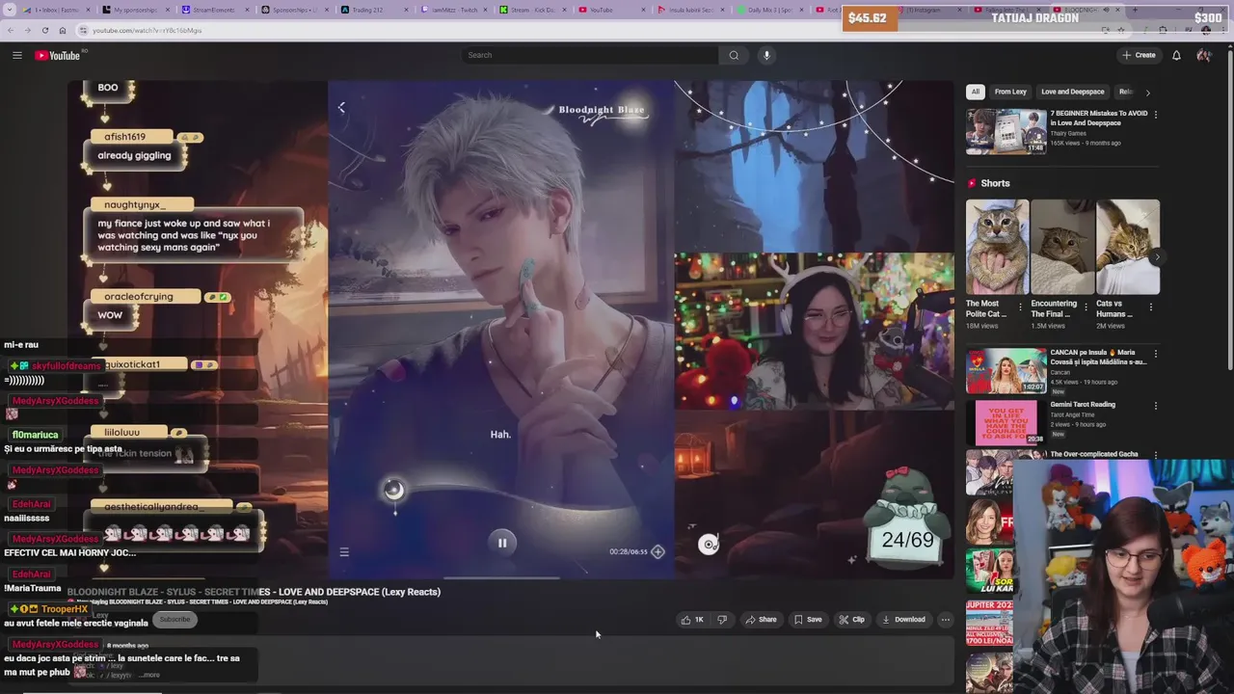Open the Encountering The Final short
The height and width of the screenshot is (694, 1234).
click(x=1062, y=247)
